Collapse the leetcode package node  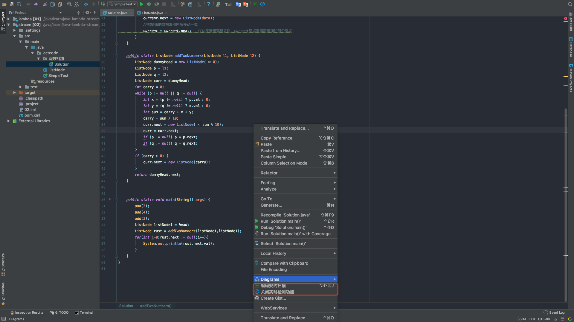[32, 53]
